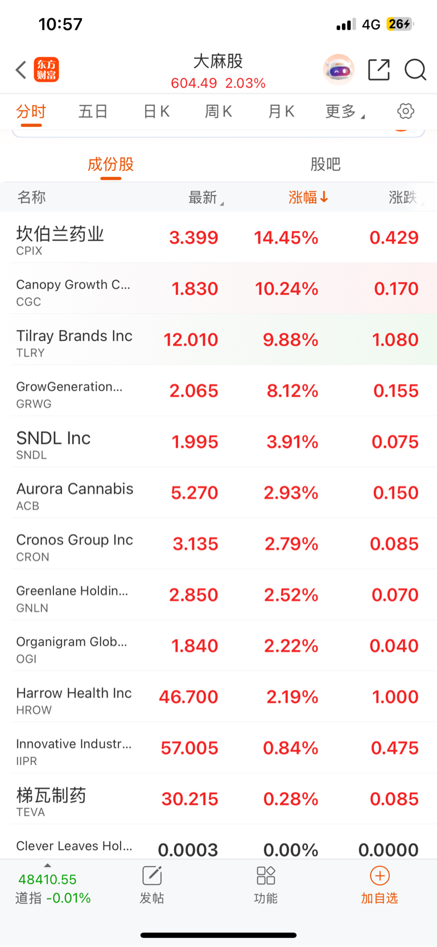Switch to the 股吧 tab
This screenshot has height=947, width=437.
pyautogui.click(x=325, y=165)
